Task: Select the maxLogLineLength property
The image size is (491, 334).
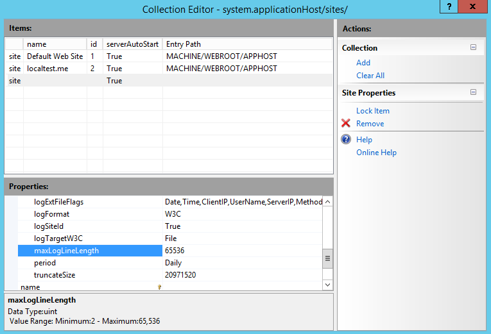Action: (90, 251)
